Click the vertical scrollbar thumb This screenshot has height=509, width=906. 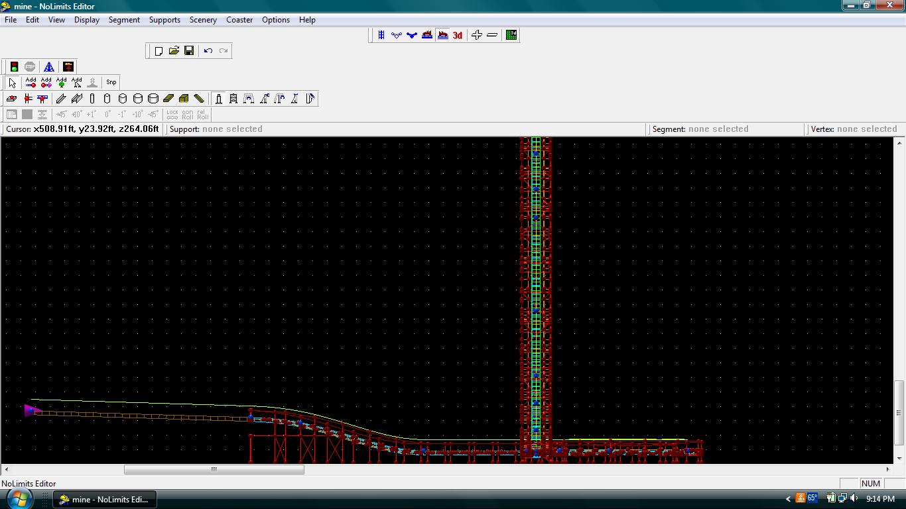[899, 412]
